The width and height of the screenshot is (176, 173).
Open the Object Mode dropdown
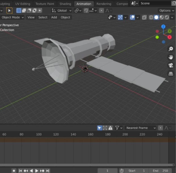click(12, 17)
